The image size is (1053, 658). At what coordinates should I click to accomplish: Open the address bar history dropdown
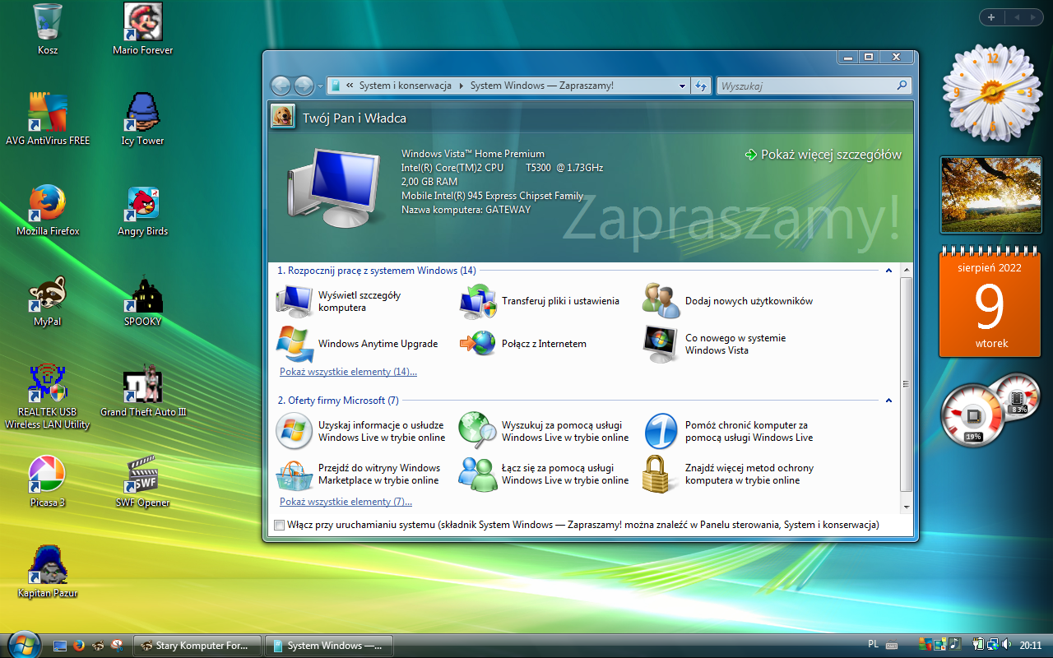point(682,86)
